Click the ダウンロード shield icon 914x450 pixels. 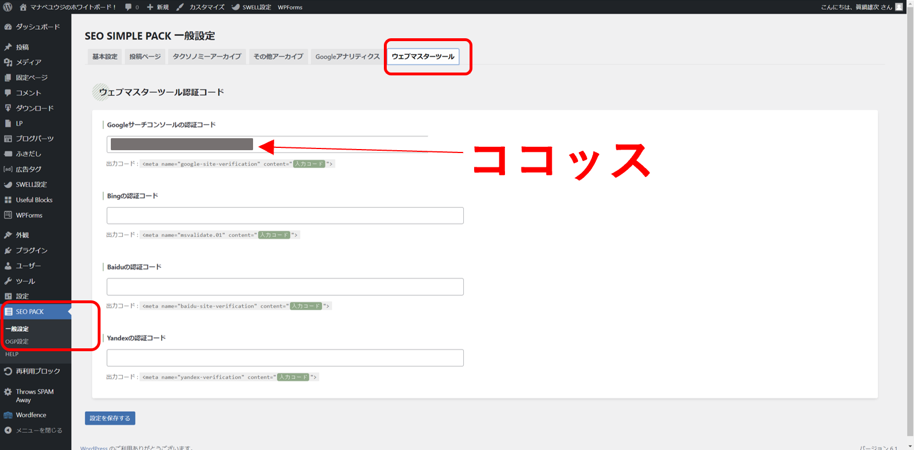pos(8,108)
